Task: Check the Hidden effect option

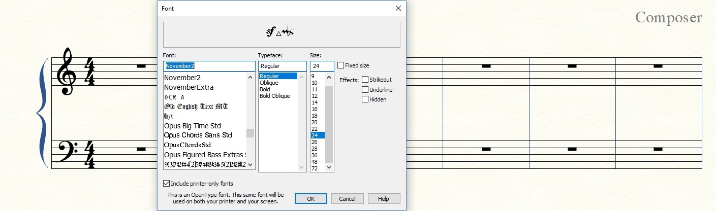Action: 365,99
